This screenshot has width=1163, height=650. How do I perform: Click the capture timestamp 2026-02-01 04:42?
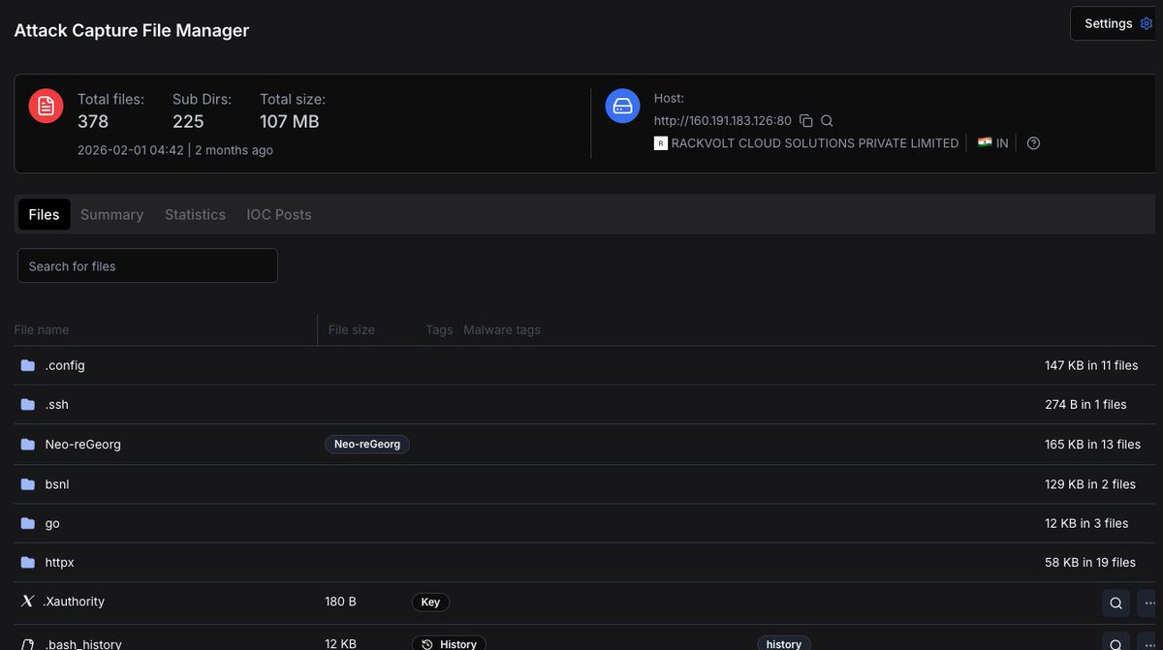[131, 150]
